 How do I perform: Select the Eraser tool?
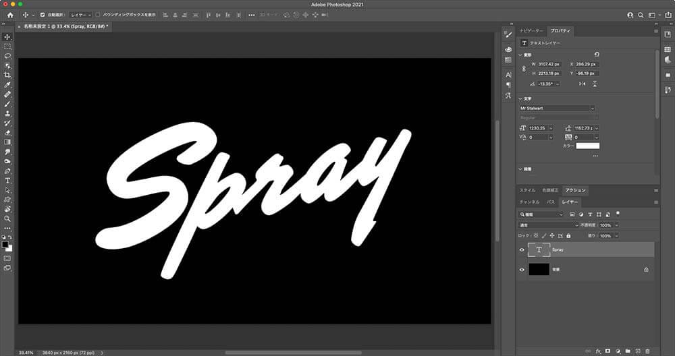click(7, 132)
